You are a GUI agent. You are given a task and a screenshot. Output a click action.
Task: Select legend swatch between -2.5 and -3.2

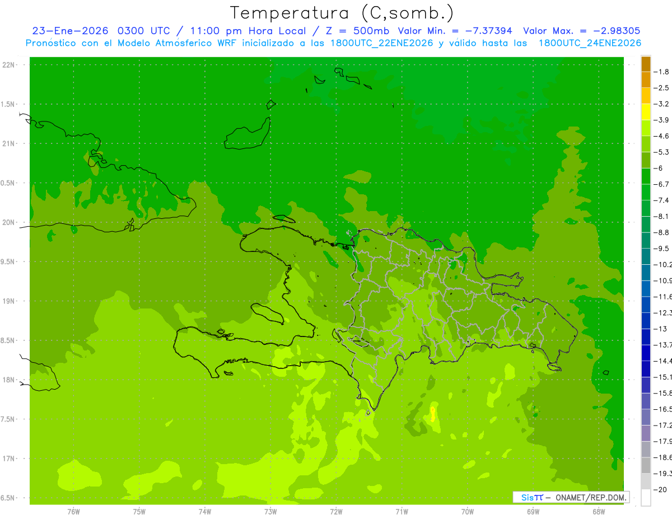[646, 96]
